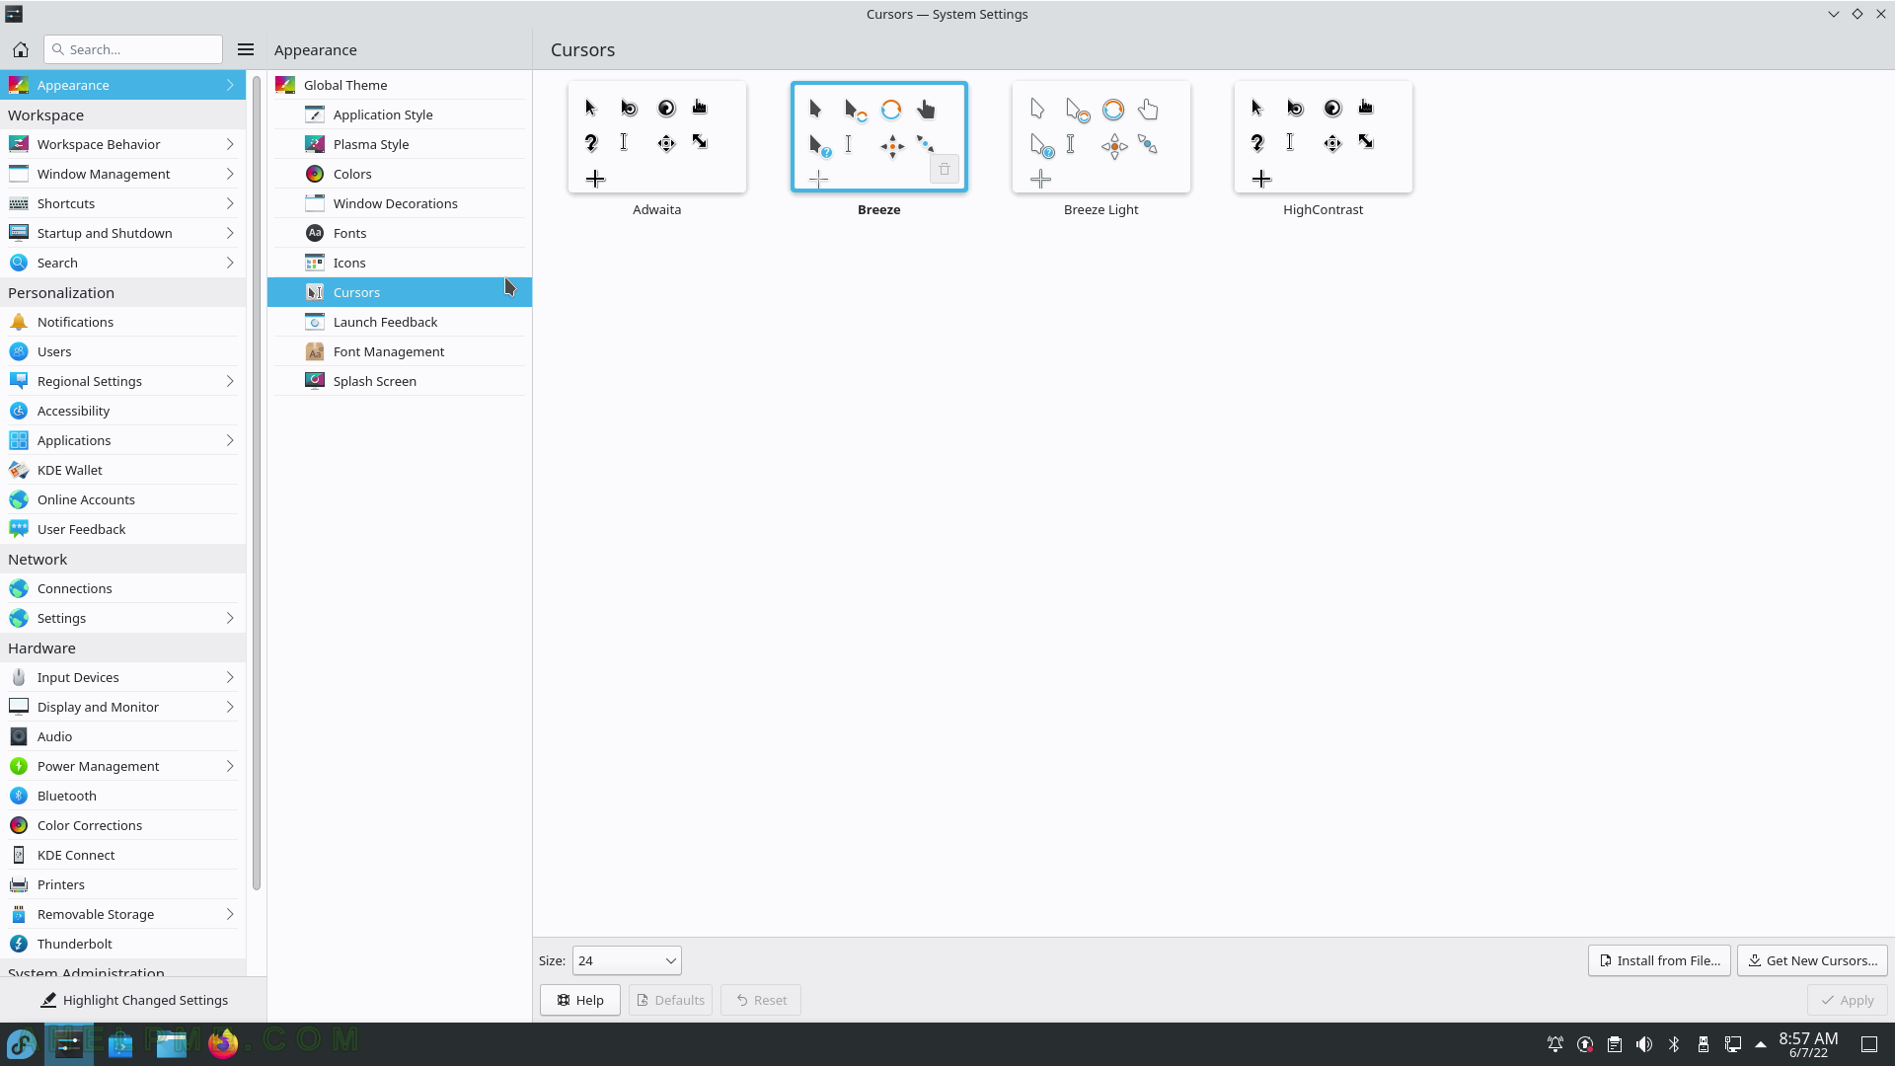
Task: Open network Connections settings
Action: point(122,588)
